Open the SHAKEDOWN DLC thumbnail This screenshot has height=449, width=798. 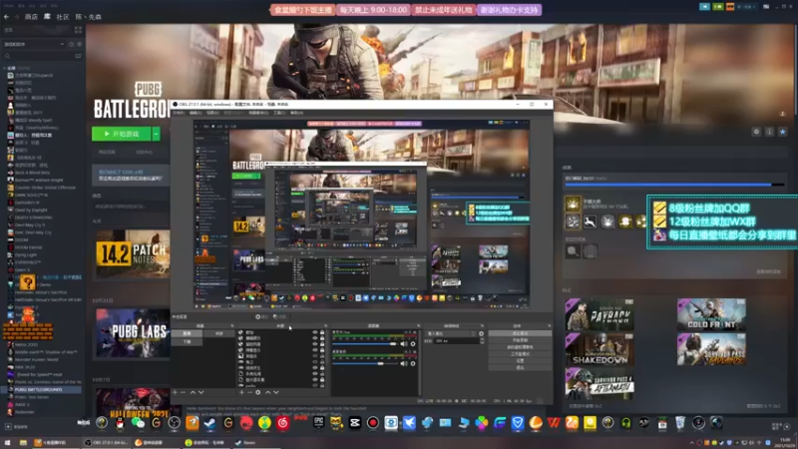[599, 349]
